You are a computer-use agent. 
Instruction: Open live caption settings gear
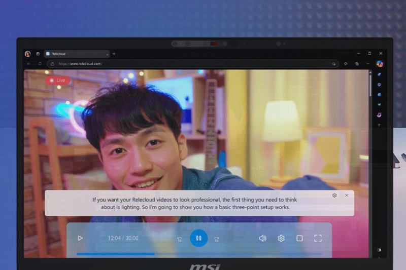(334, 196)
